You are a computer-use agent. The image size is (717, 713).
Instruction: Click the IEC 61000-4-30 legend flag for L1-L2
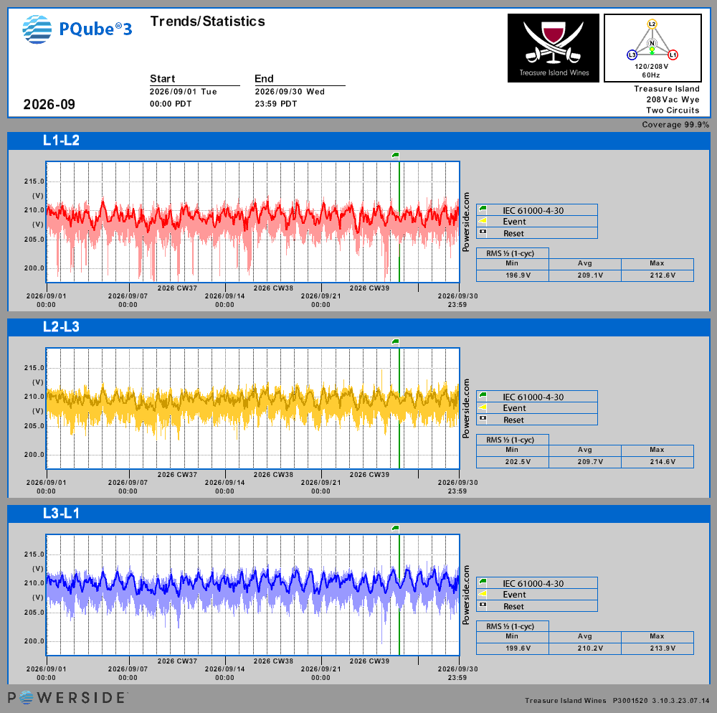point(483,209)
